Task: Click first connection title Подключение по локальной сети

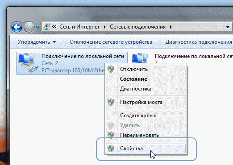Action: [x=83, y=56]
